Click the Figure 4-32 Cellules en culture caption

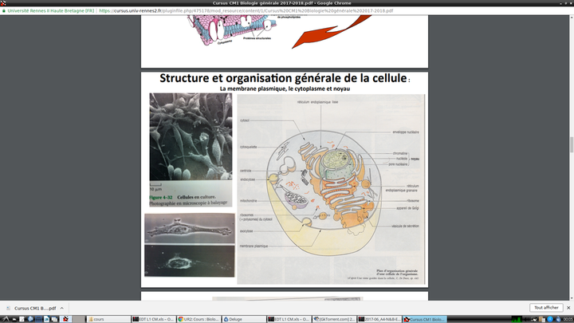[x=188, y=200]
